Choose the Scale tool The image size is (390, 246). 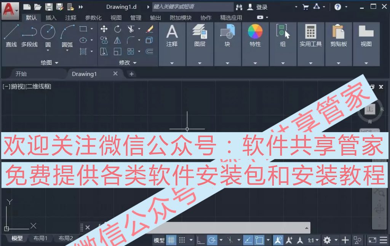coord(117,51)
